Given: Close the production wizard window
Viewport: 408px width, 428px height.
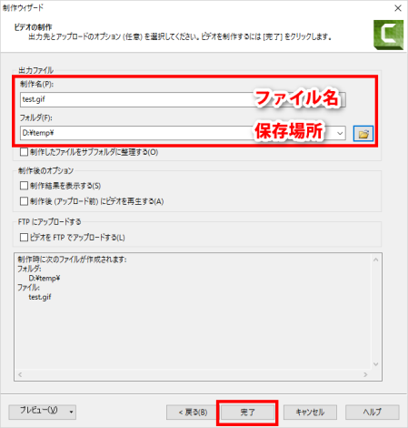Looking at the screenshot, I should pyautogui.click(x=398, y=8).
